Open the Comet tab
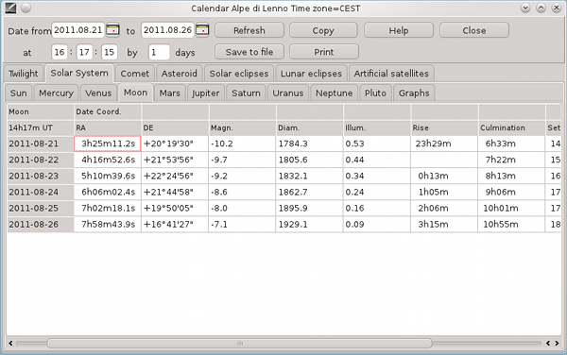 point(134,74)
